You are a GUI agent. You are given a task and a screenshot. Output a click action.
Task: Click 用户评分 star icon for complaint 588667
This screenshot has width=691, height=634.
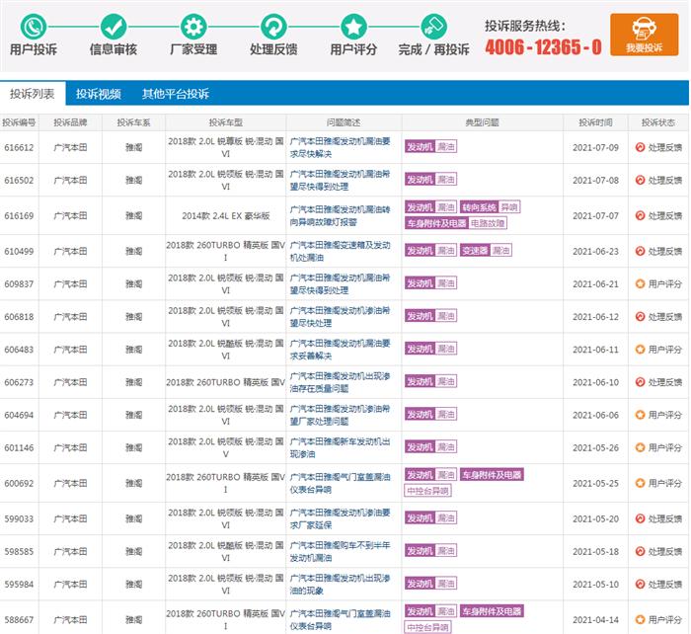click(x=641, y=619)
